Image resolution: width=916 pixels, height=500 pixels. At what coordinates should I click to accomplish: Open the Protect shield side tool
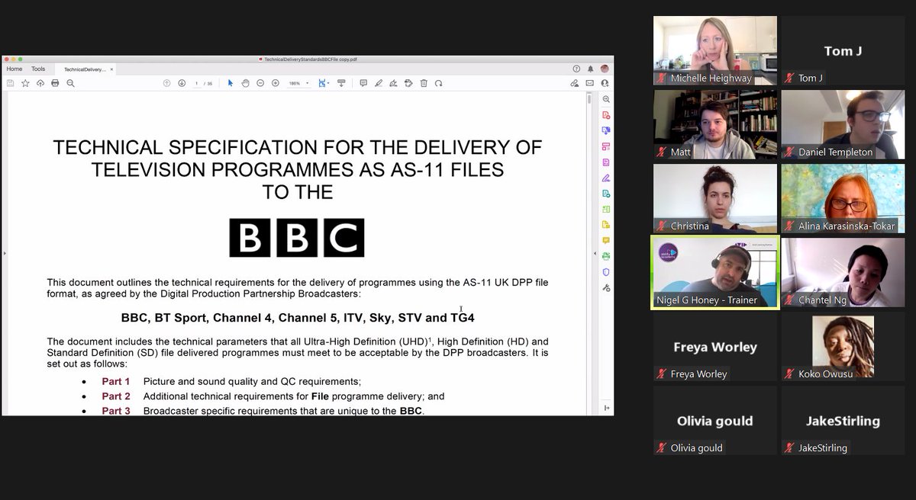pos(606,271)
